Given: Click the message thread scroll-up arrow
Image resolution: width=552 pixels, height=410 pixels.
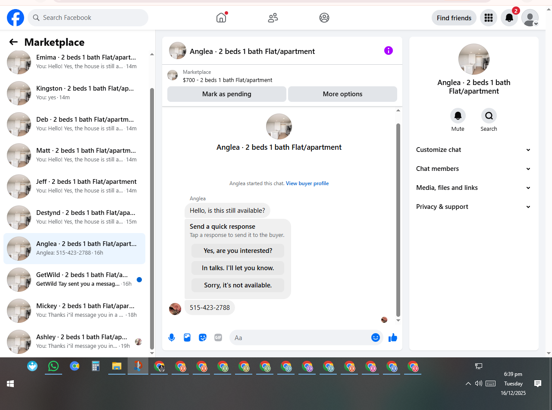Looking at the screenshot, I should click(398, 110).
